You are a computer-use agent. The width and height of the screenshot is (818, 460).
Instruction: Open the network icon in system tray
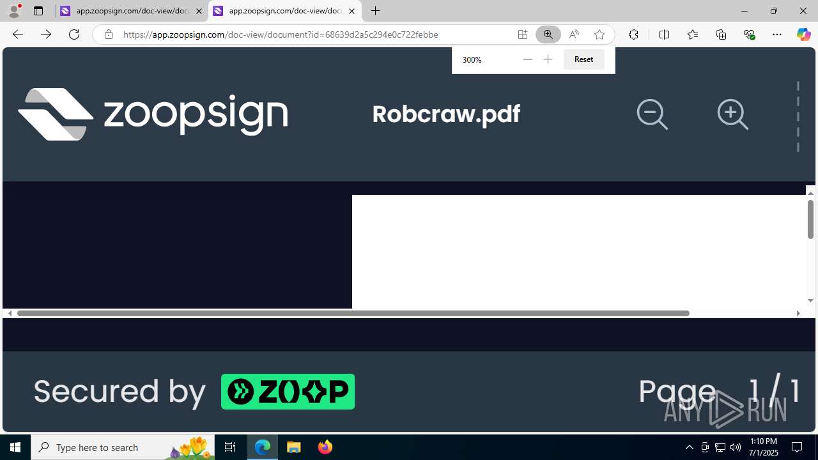[x=720, y=447]
